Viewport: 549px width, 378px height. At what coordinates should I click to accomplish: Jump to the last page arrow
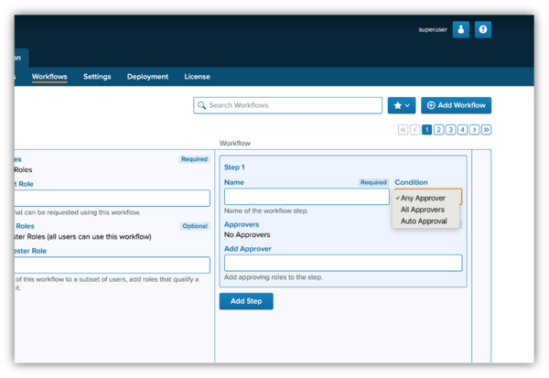click(486, 130)
